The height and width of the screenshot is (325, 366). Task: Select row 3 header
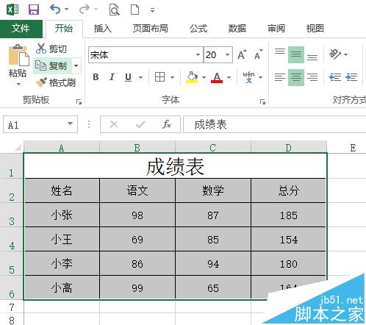12,215
